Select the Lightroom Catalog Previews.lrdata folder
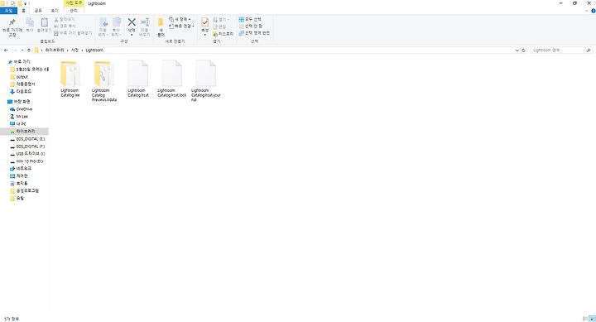Image resolution: width=596 pixels, height=322 pixels. tap(103, 81)
